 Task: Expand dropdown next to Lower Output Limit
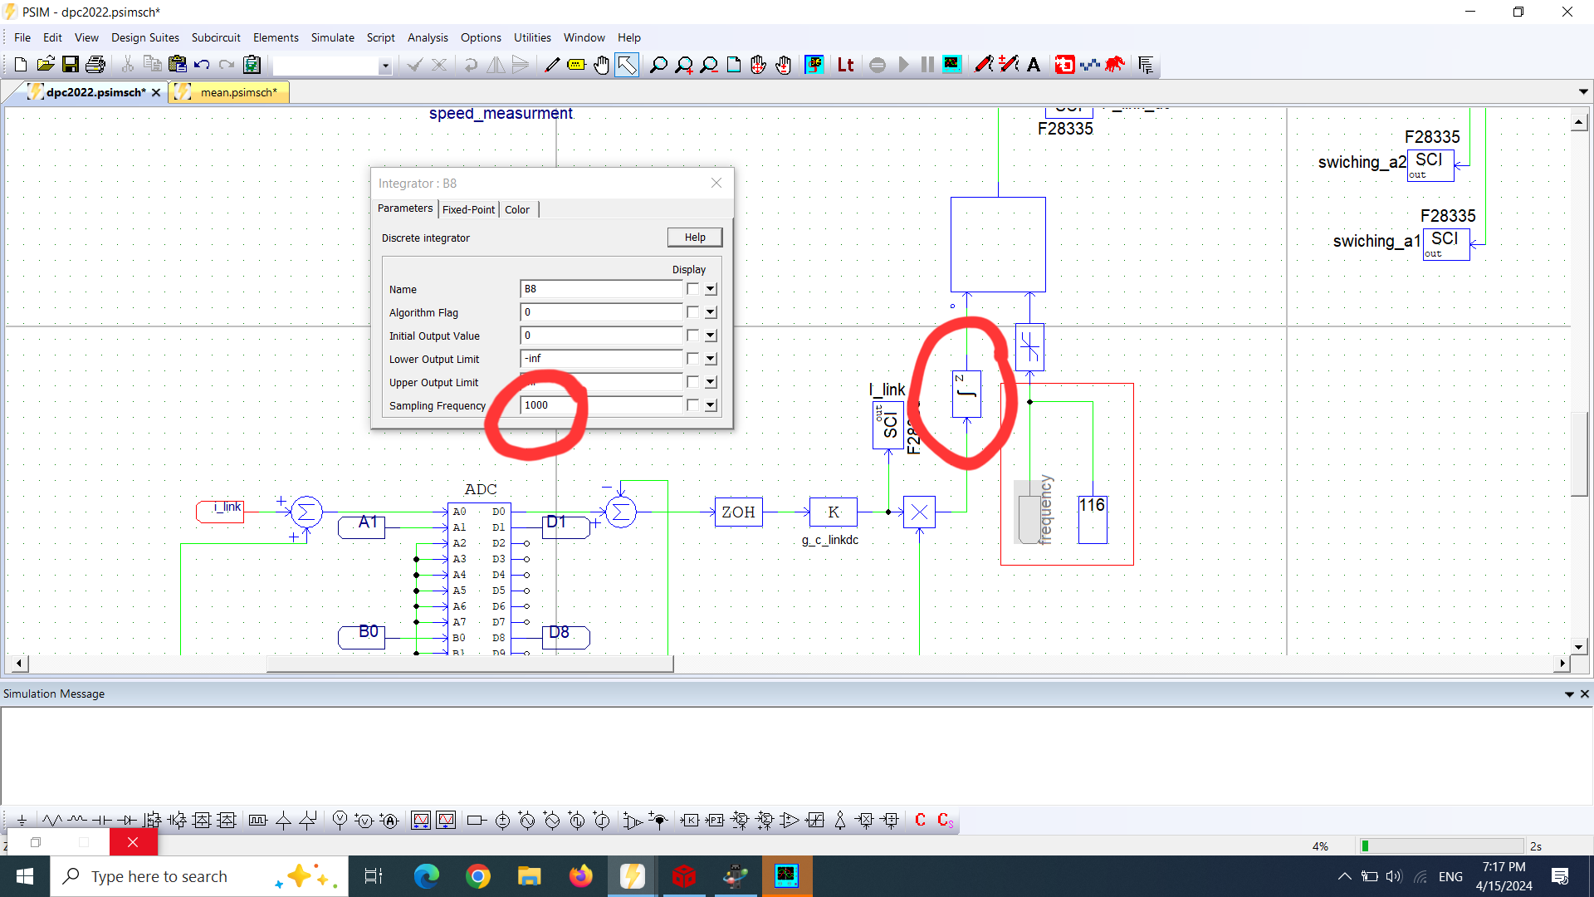(x=711, y=359)
